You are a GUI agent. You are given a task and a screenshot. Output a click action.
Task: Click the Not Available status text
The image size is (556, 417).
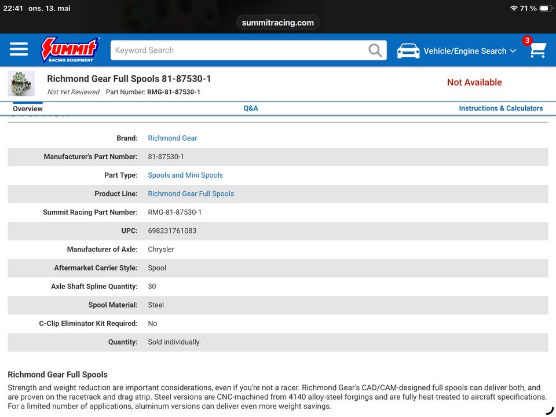pyautogui.click(x=474, y=82)
